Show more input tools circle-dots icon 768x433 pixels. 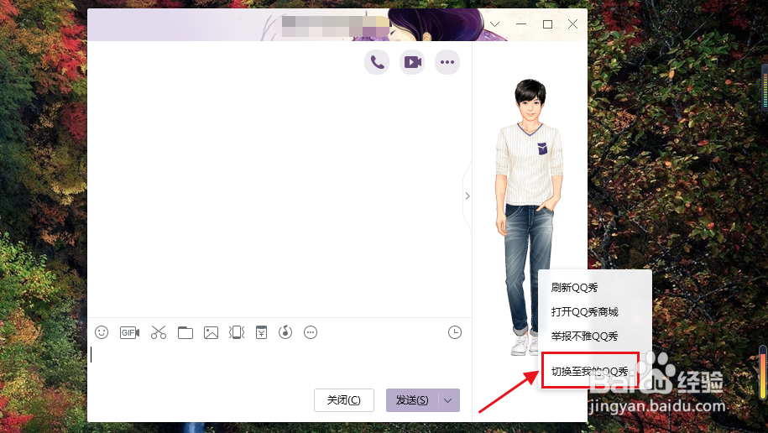click(311, 332)
